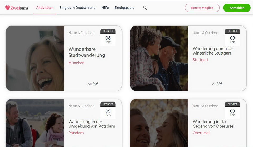Open Wanderung in der Umgebung von Potsdam

click(92, 124)
